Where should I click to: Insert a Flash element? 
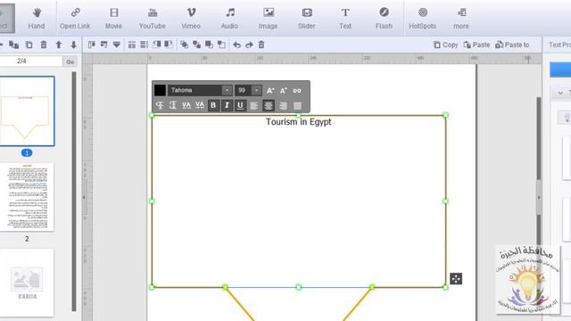(x=384, y=18)
